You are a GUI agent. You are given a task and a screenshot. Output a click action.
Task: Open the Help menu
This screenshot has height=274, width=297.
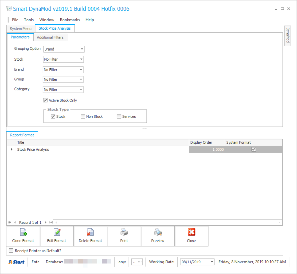tap(90, 20)
